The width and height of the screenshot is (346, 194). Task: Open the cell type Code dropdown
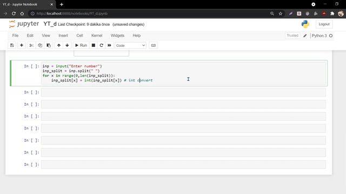(130, 45)
